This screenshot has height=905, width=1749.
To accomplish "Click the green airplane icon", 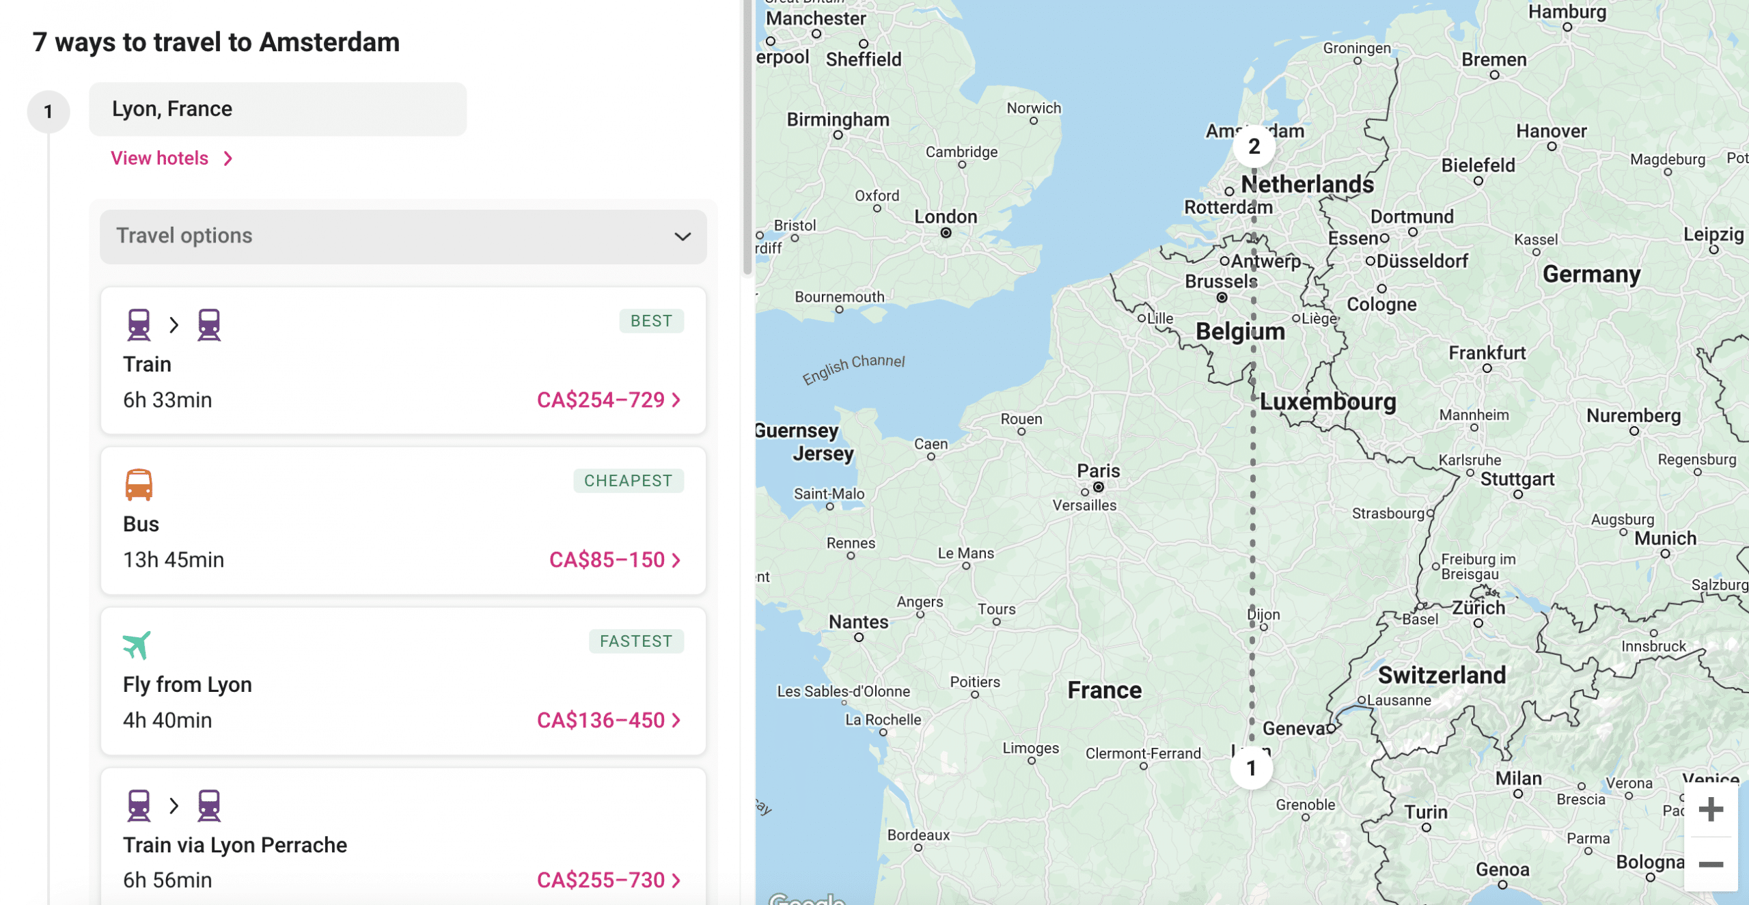I will pyautogui.click(x=137, y=644).
